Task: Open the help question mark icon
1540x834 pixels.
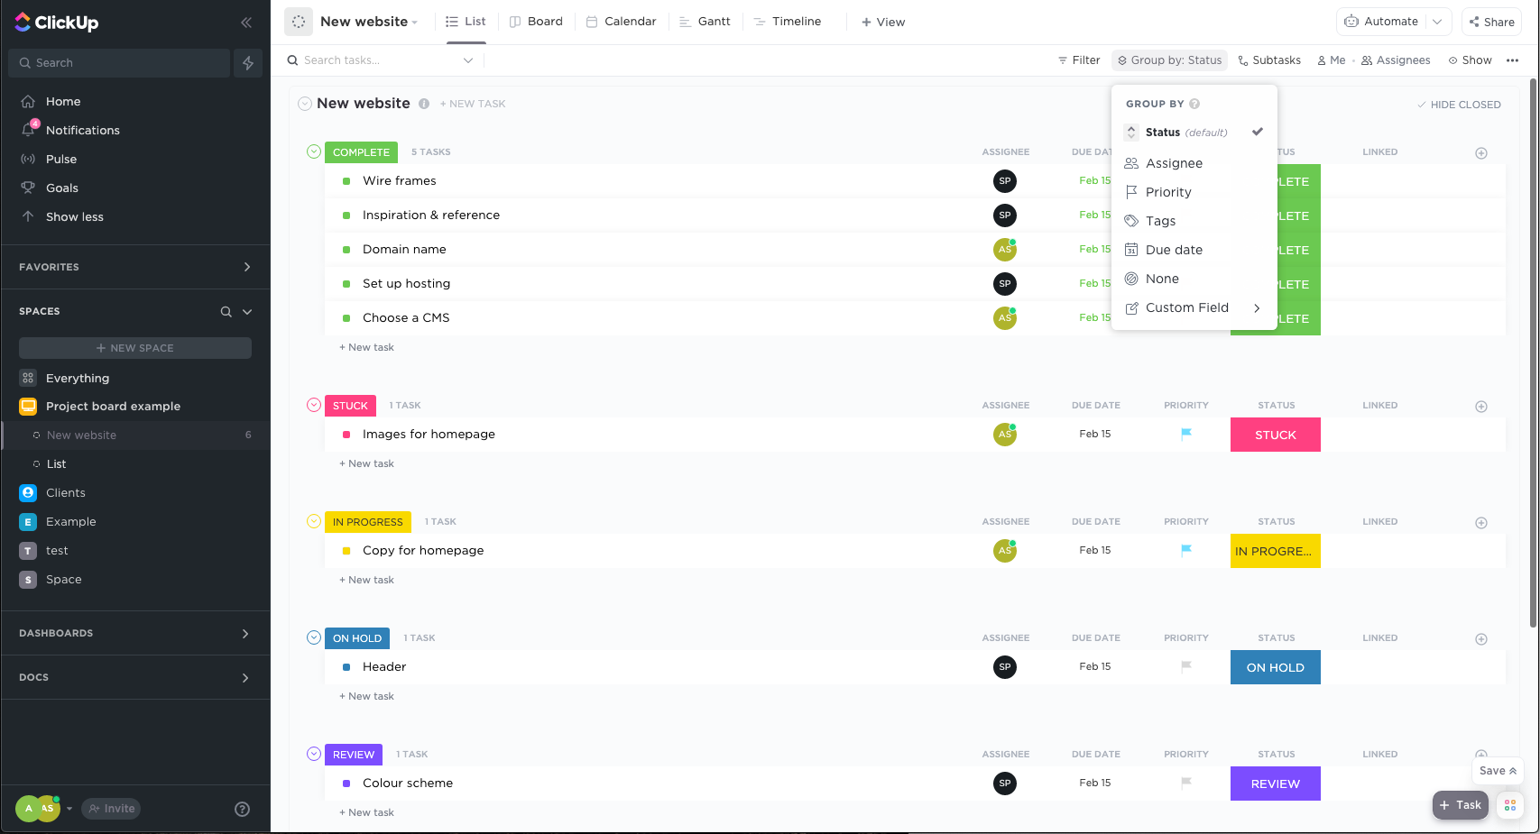Action: click(242, 809)
